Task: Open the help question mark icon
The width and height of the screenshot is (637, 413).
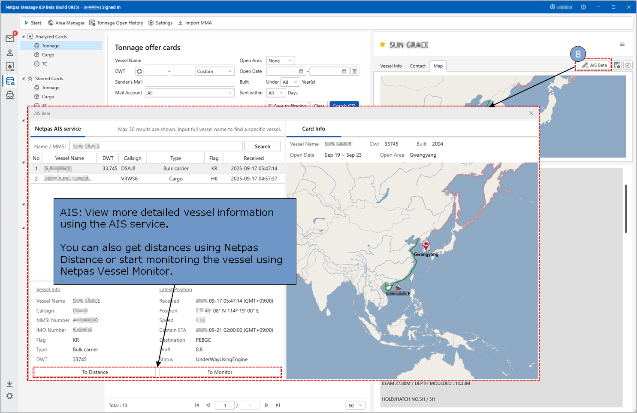Action: [583, 7]
